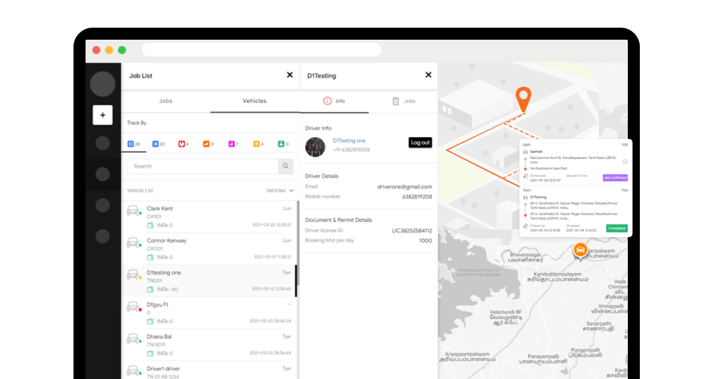The height and width of the screenshot is (379, 723).
Task: Open the Info tab of D1Testing
Action: tap(334, 101)
